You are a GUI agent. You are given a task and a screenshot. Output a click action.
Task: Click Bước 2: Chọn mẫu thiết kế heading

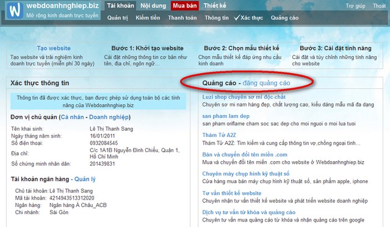click(242, 48)
